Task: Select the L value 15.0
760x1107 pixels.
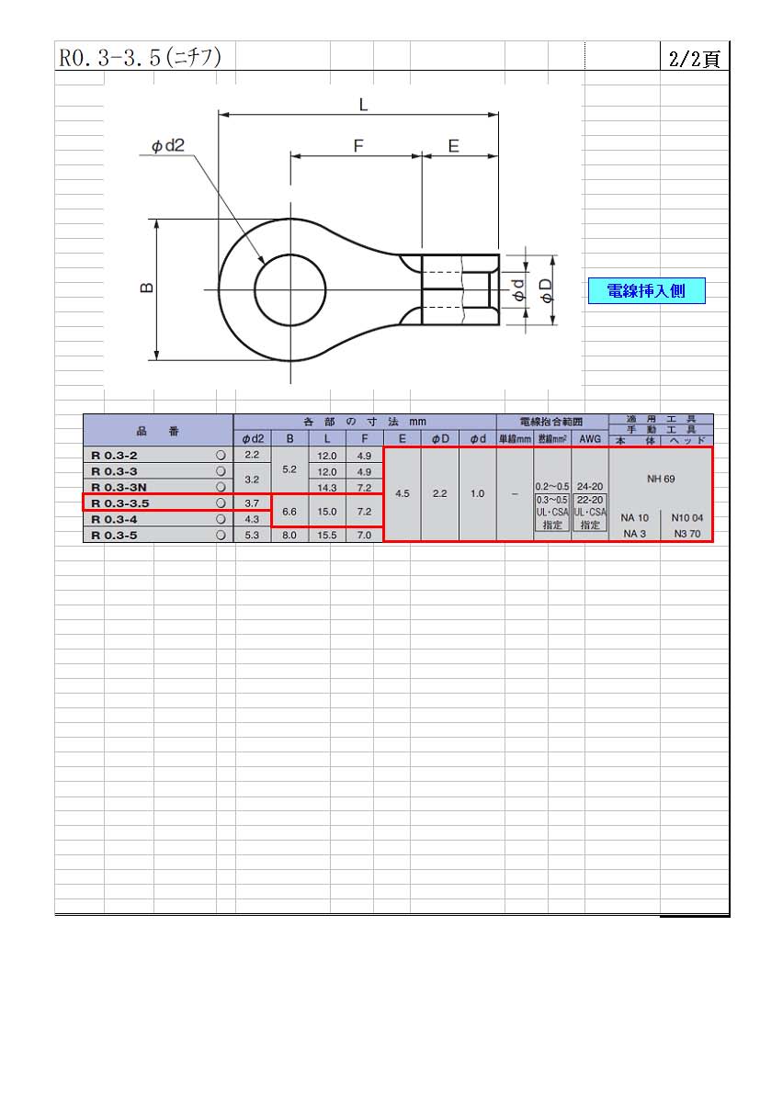Action: (x=327, y=511)
